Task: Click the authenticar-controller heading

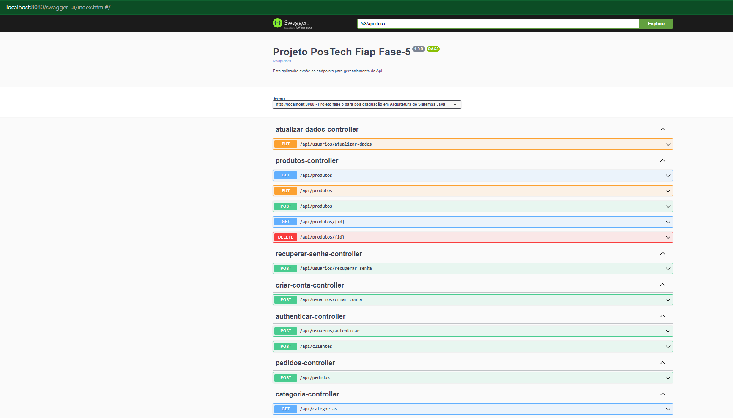Action: click(x=310, y=316)
